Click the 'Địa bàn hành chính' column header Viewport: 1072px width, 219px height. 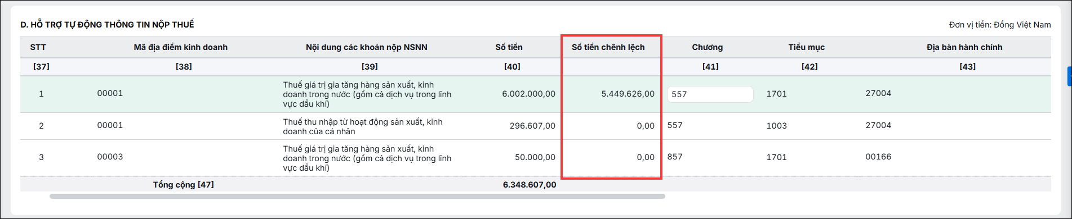964,47
